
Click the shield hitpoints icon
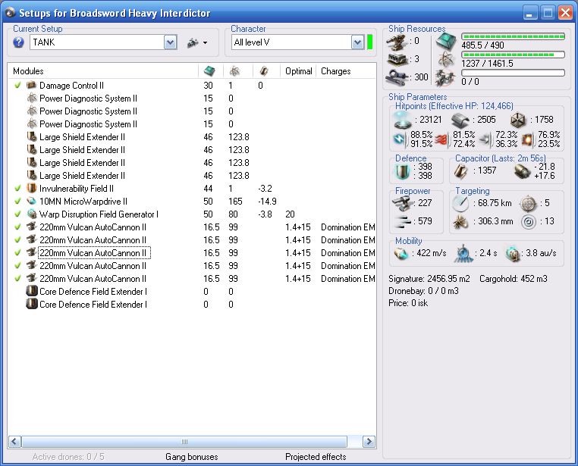pos(401,120)
